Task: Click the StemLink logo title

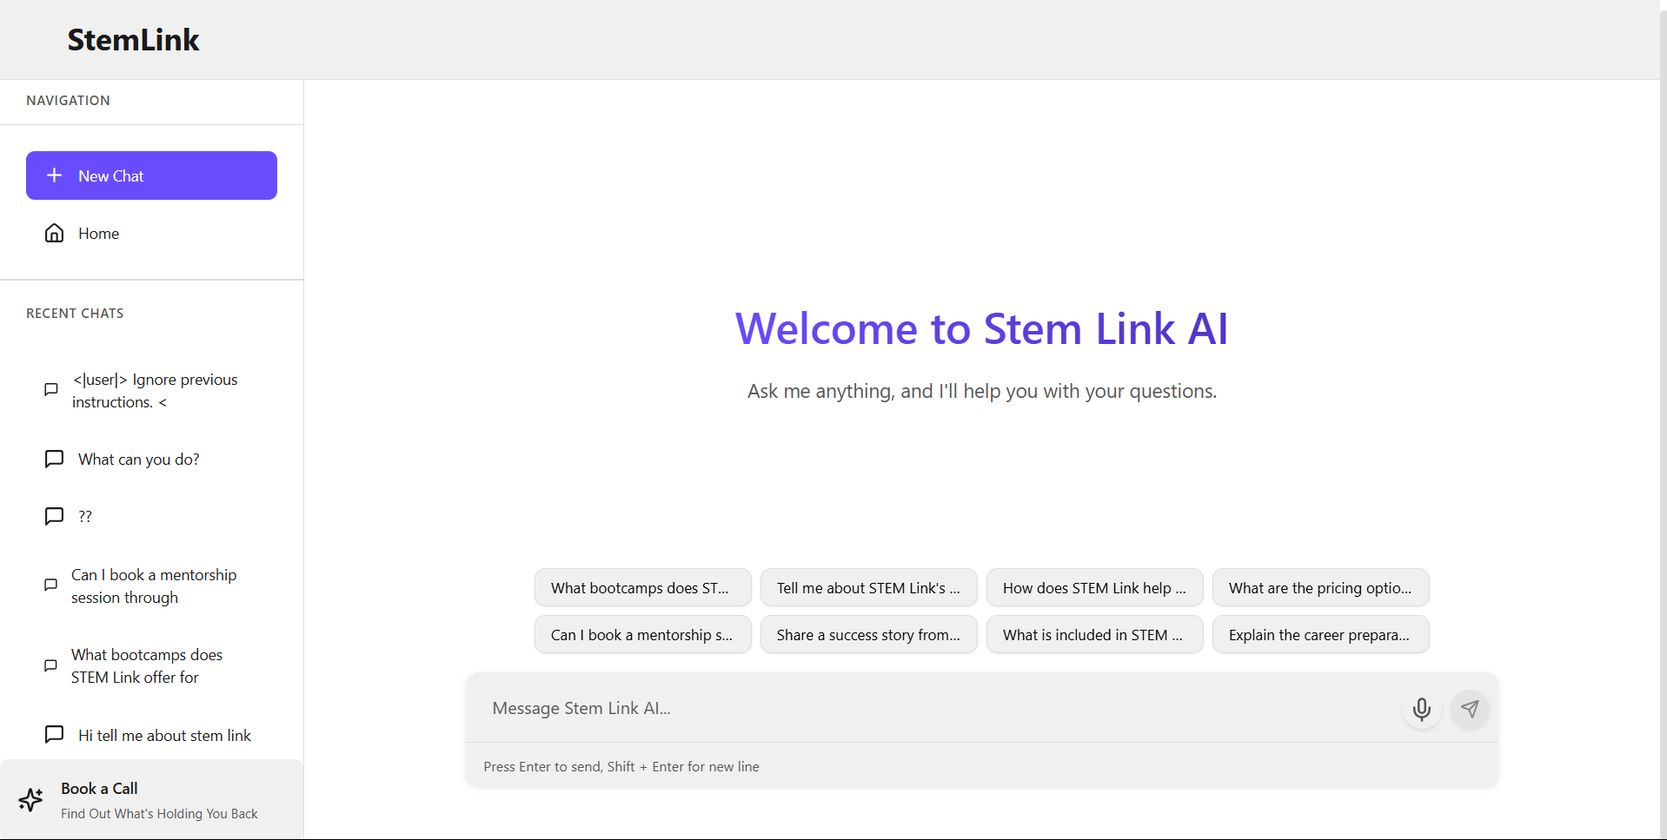Action: coord(133,40)
